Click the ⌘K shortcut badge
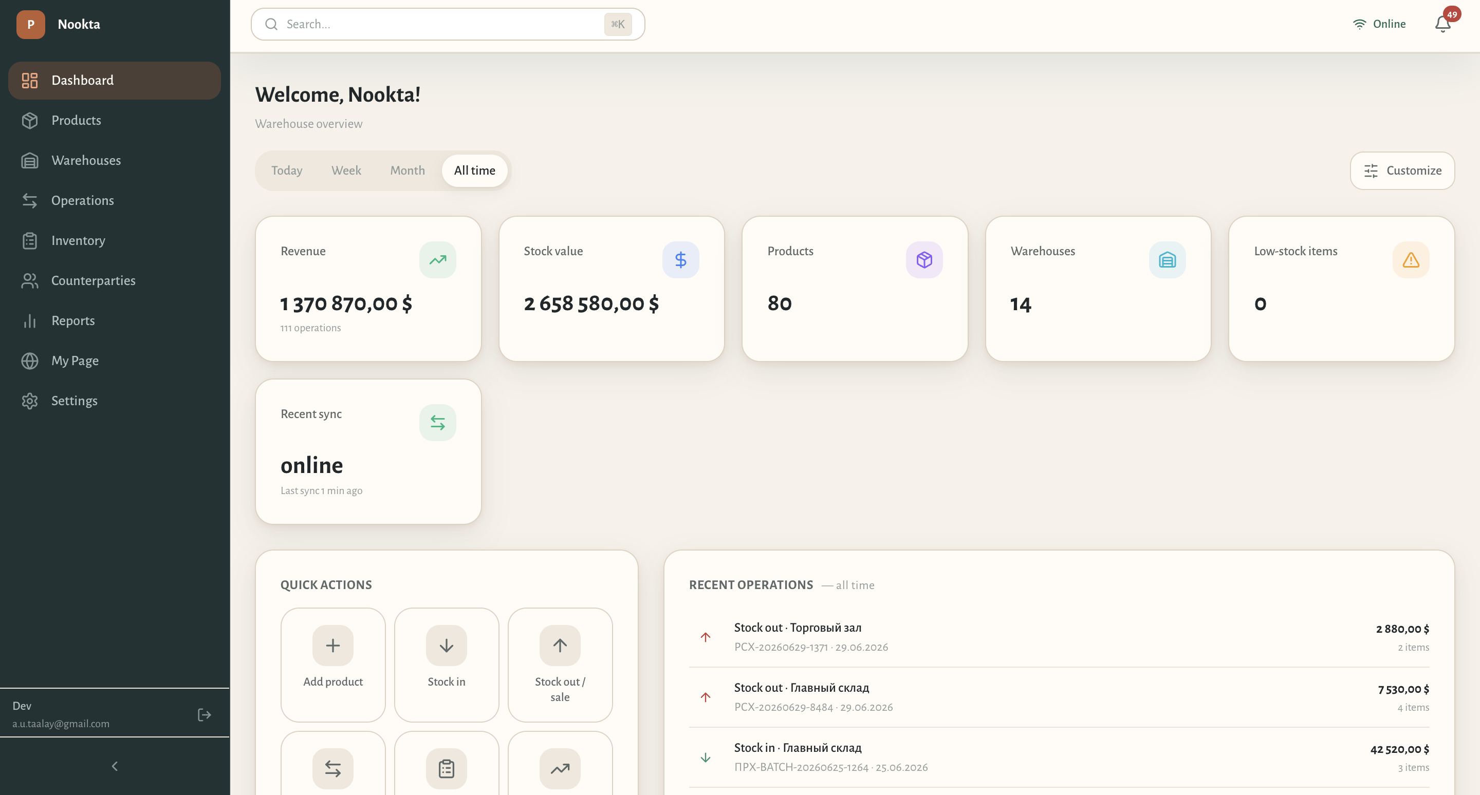1480x795 pixels. coord(618,24)
